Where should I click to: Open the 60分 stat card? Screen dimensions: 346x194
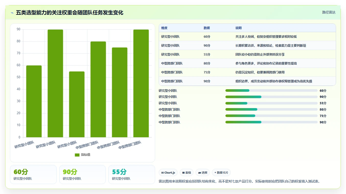33,174
